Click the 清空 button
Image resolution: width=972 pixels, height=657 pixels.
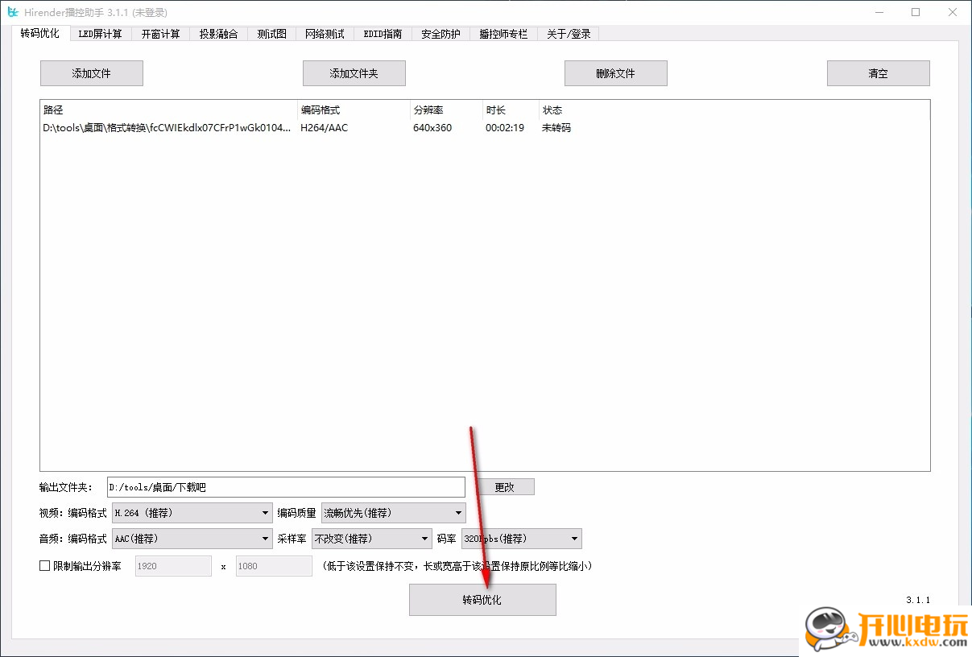pyautogui.click(x=879, y=73)
